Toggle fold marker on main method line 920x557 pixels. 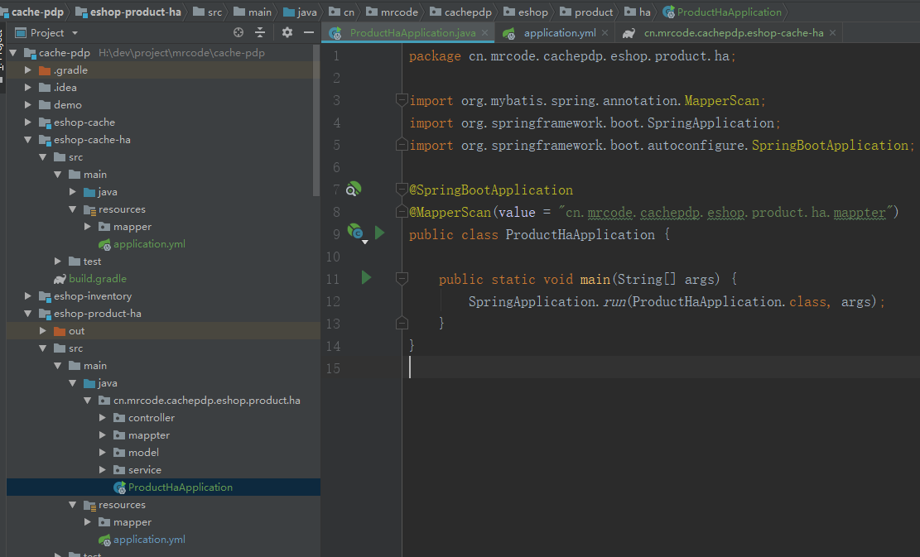[x=402, y=279]
